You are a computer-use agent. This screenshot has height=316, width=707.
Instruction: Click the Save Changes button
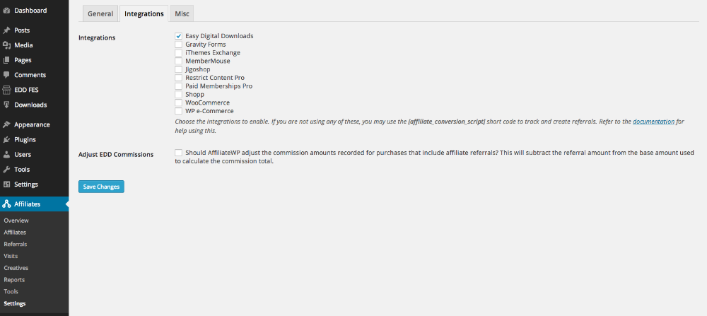101,187
